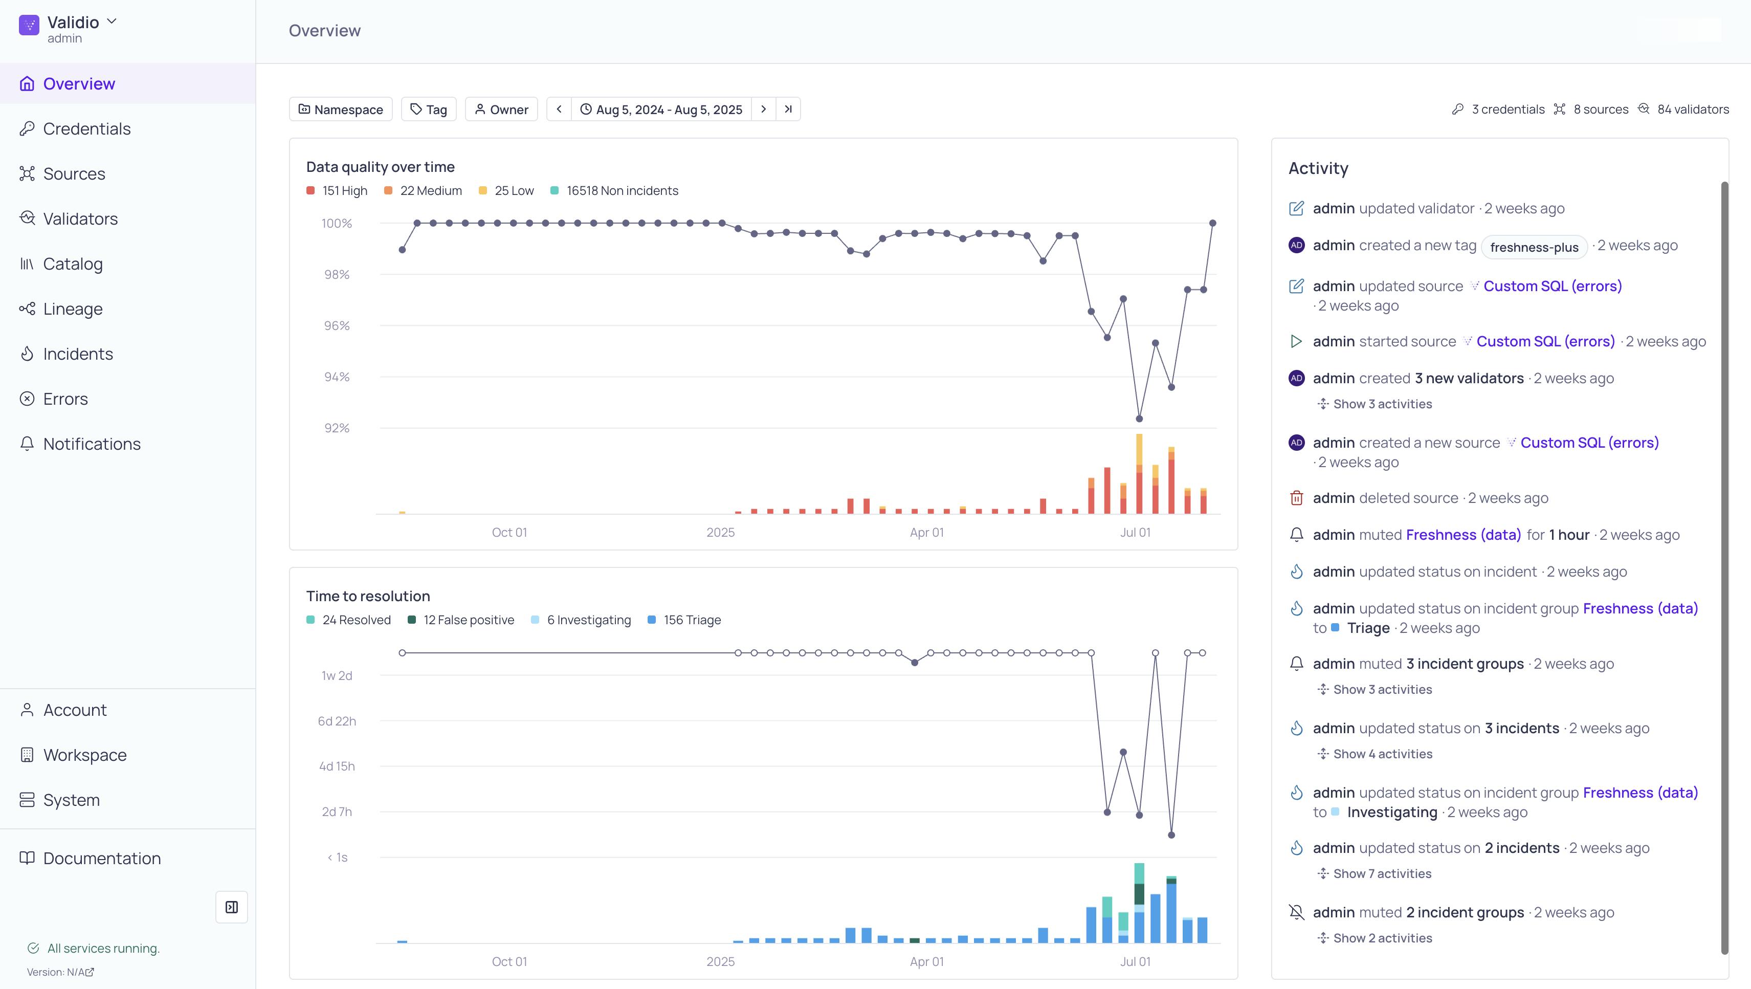Toggle the High severity legend item
This screenshot has width=1751, height=989.
point(337,191)
